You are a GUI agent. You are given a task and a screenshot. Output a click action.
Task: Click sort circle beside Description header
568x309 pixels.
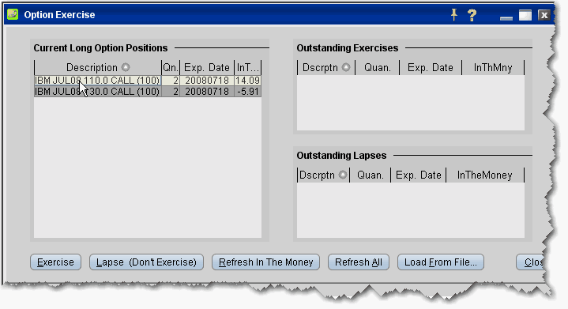click(126, 67)
